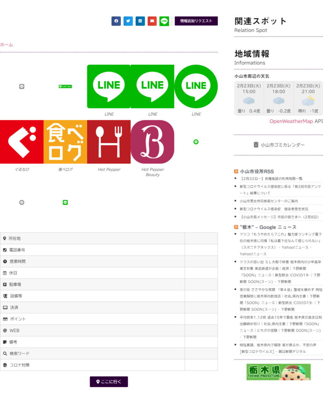
Task: Click the 情報追加リクエスト button
Action: (x=196, y=21)
